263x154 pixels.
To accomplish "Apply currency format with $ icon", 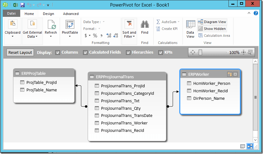I will [86, 36].
